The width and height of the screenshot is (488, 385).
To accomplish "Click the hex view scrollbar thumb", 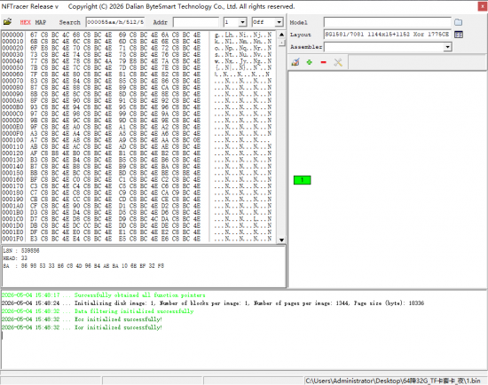I will tap(281, 43).
